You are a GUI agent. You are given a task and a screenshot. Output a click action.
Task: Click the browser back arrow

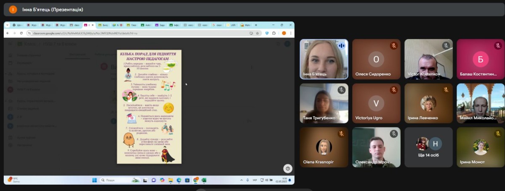click(x=8, y=33)
